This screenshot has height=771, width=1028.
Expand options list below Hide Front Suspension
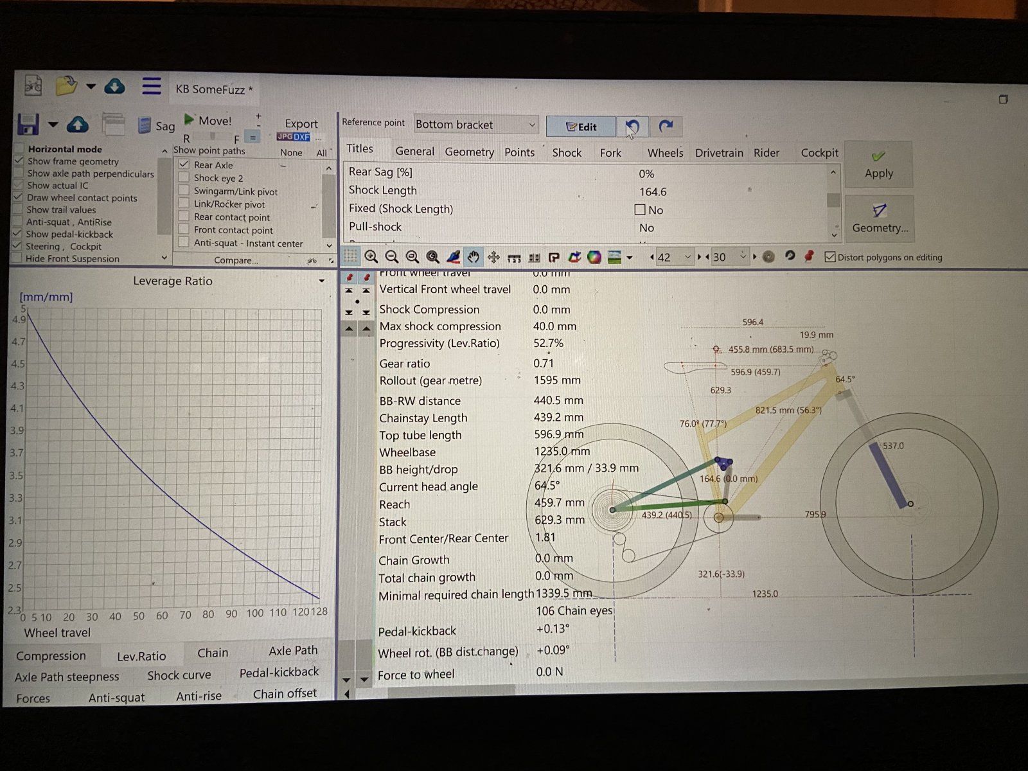[164, 258]
